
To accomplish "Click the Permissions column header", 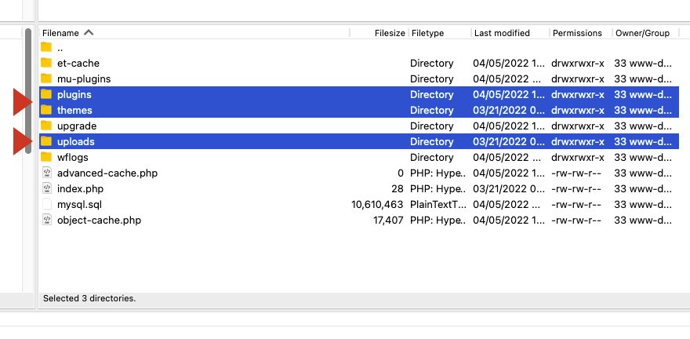I will pyautogui.click(x=577, y=33).
